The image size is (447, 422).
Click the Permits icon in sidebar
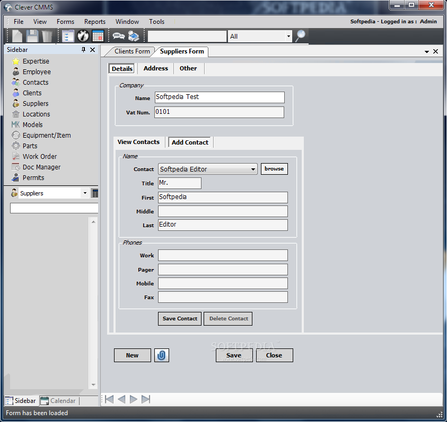(16, 177)
